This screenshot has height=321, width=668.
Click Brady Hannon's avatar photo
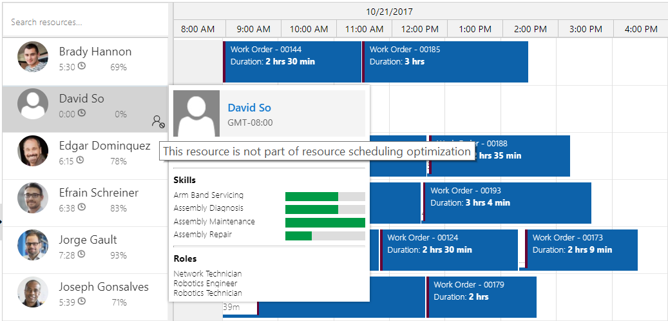tap(33, 57)
